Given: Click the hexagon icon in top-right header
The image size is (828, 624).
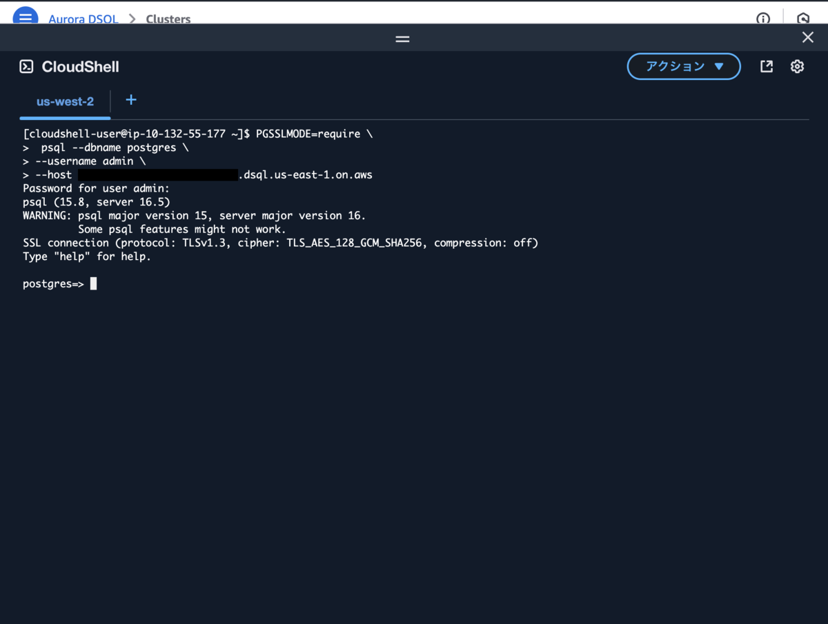Looking at the screenshot, I should [803, 19].
